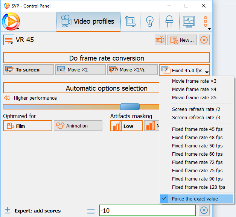The image size is (236, 217).
Task: Clear the expert score with X icon
Action: tap(204, 210)
